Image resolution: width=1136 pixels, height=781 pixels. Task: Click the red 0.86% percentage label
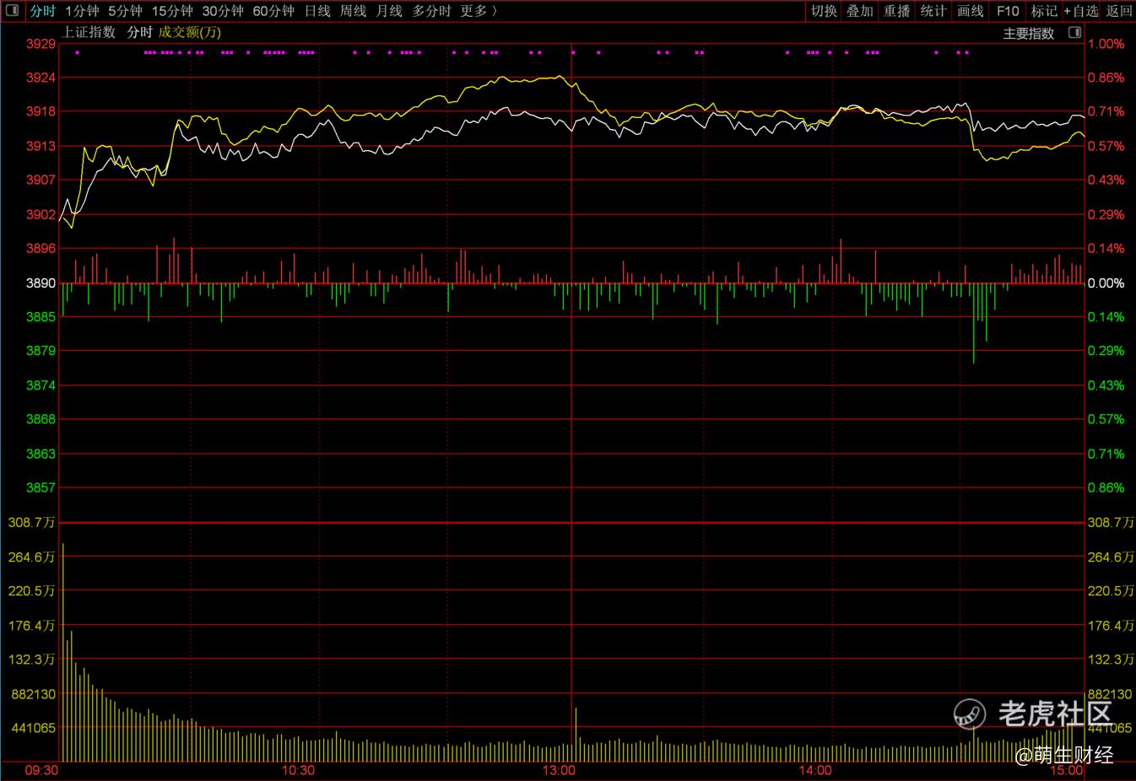[x=1106, y=78]
